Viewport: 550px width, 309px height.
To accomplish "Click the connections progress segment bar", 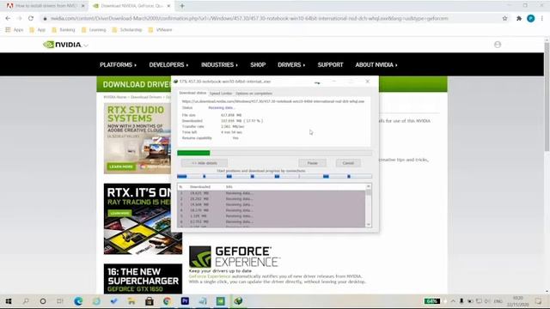I will click(274, 176).
